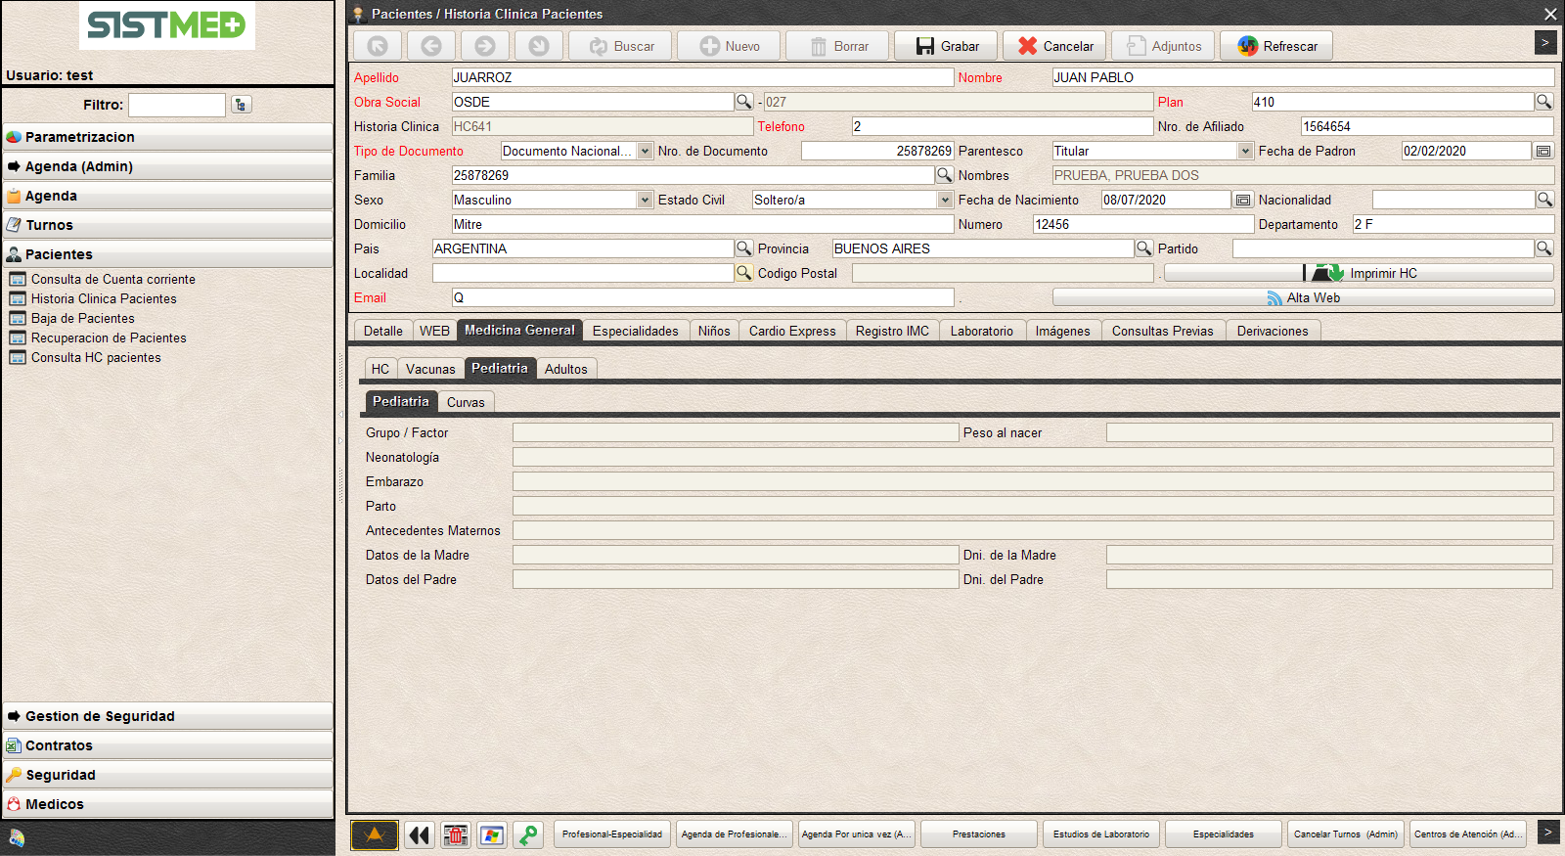Click the red trash icon in bottom bar
The image size is (1565, 856).
pos(455,834)
